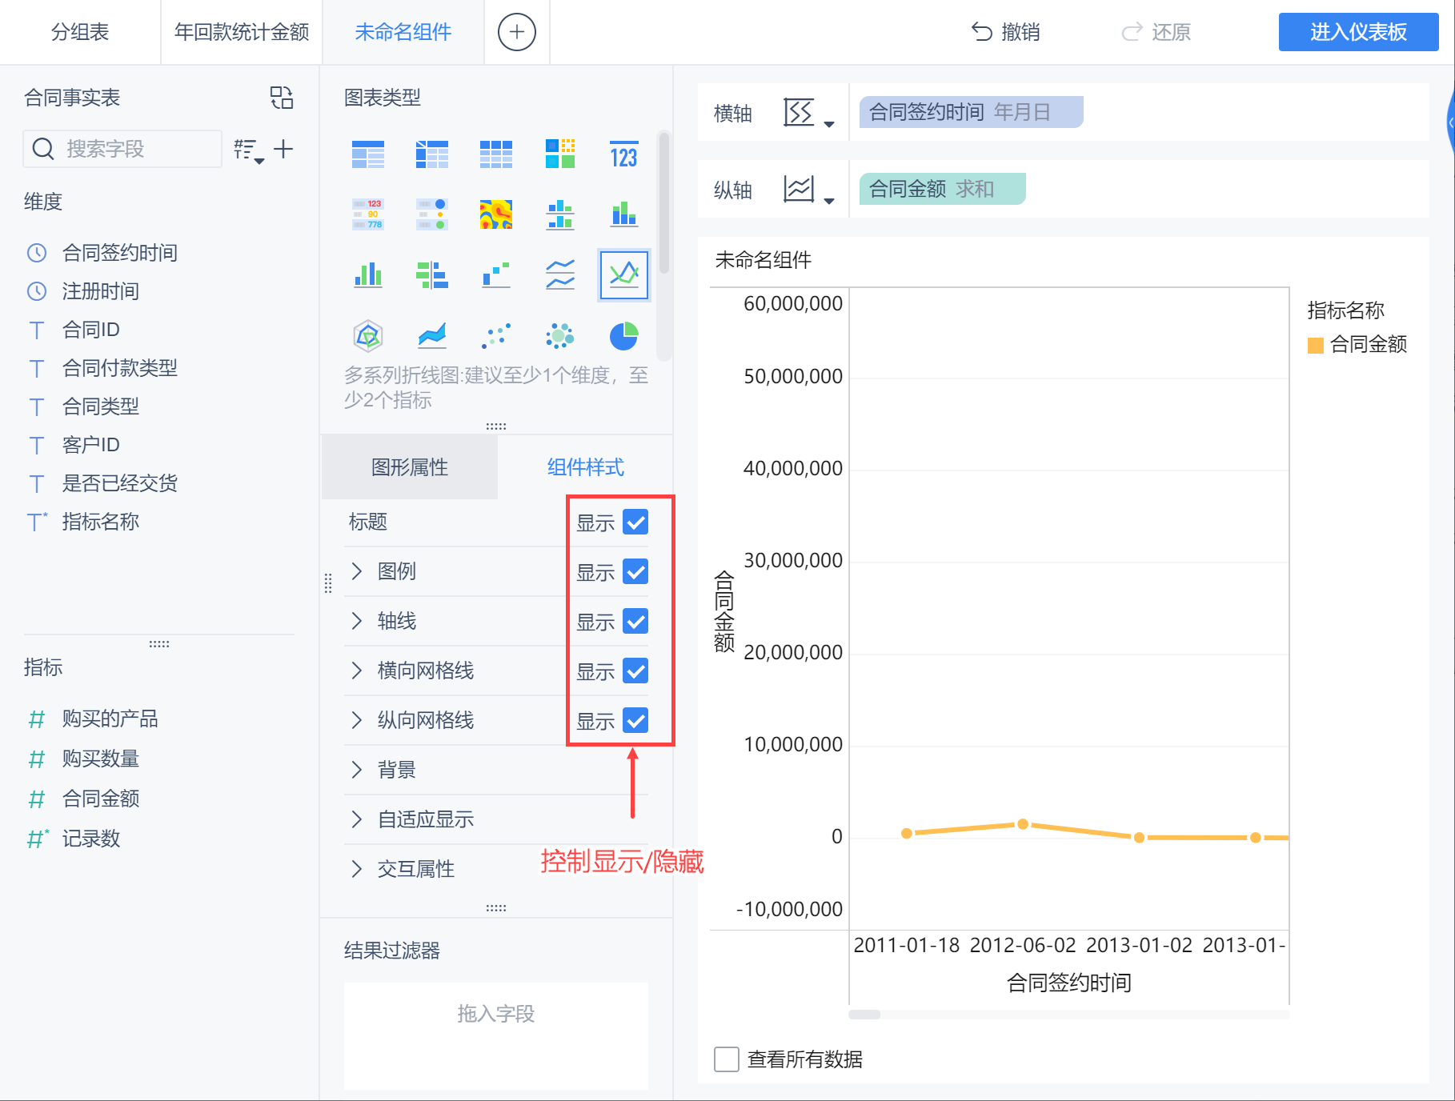Click the orange 合同金额 legend swatch
Image resolution: width=1455 pixels, height=1101 pixels.
coord(1315,345)
